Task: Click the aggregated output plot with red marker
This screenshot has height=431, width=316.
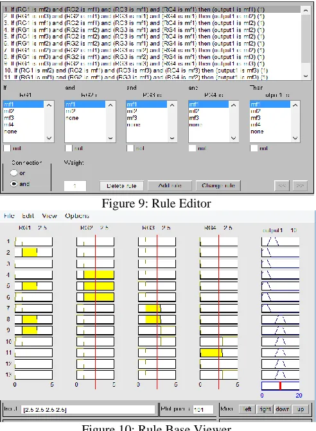Action: pyautogui.click(x=280, y=385)
